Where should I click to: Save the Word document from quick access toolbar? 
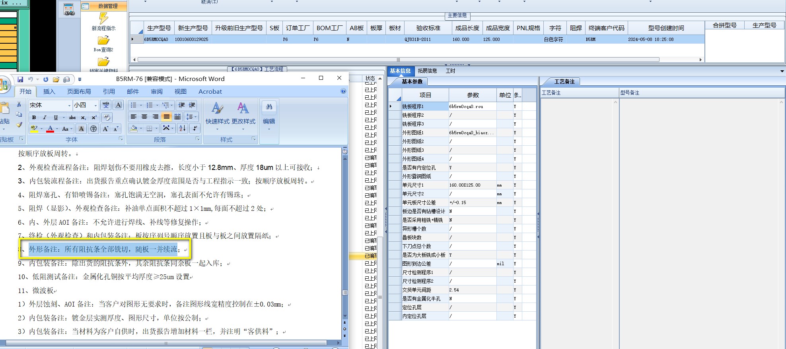pos(20,79)
